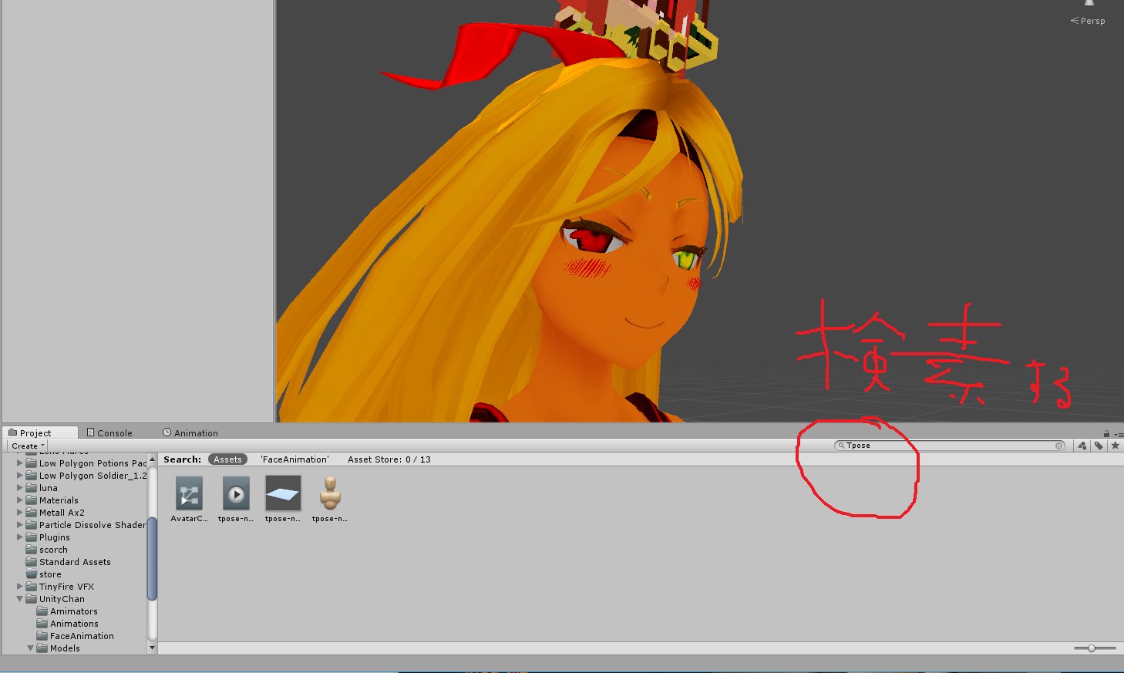The width and height of the screenshot is (1124, 673).
Task: Search in 'FaceAnimation' folder scope
Action: pos(294,459)
